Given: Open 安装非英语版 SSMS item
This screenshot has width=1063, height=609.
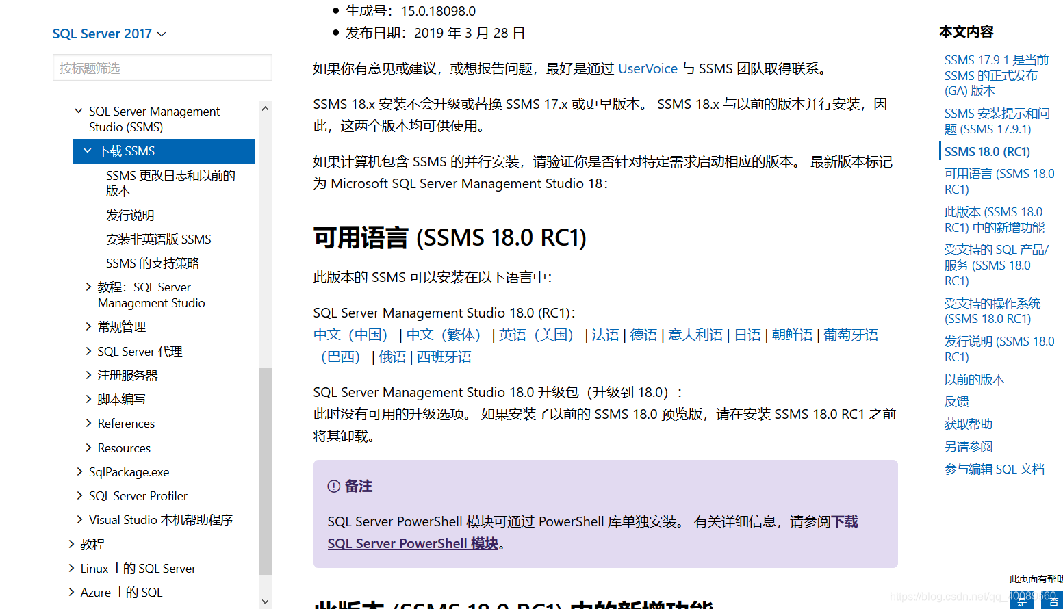Looking at the screenshot, I should tap(159, 239).
